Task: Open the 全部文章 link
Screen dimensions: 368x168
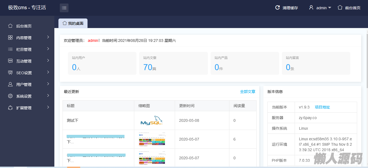Action: (248, 92)
